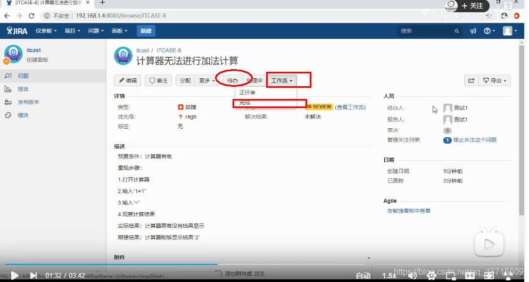Click the 处理中 status button
Viewport: 529px width, 282px height.
tap(254, 80)
